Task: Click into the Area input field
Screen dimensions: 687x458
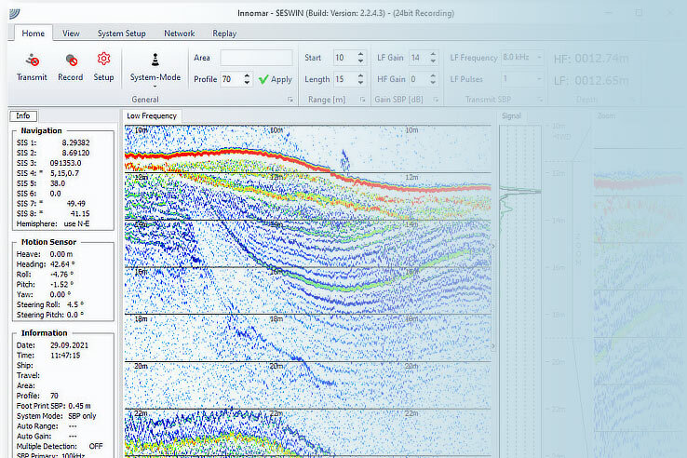Action: tap(256, 58)
